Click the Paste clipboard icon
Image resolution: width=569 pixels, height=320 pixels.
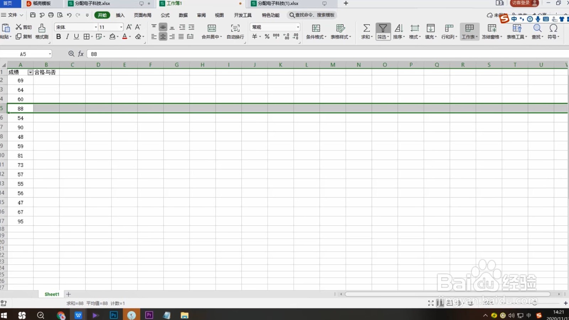tap(6, 28)
